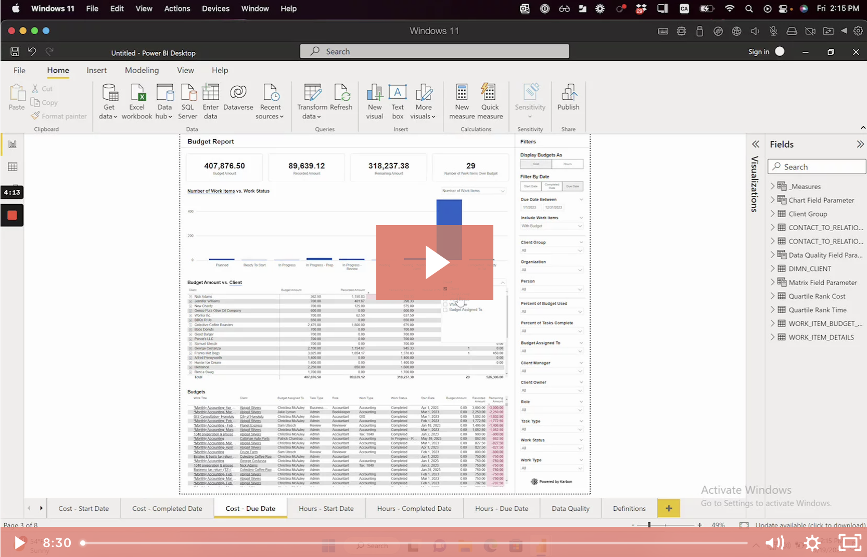Refresh the report data
Image resolution: width=867 pixels, height=557 pixels.
[x=341, y=97]
